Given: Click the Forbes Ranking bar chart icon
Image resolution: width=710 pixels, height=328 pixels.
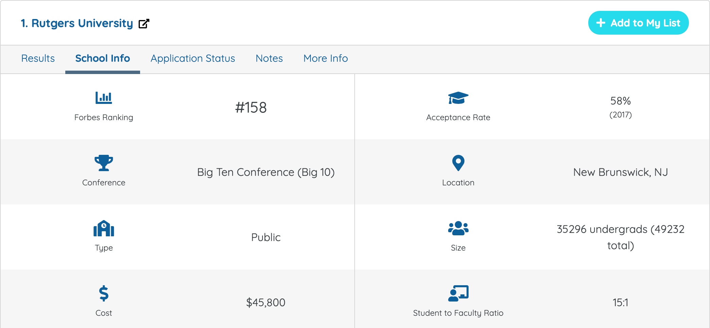Looking at the screenshot, I should (104, 98).
